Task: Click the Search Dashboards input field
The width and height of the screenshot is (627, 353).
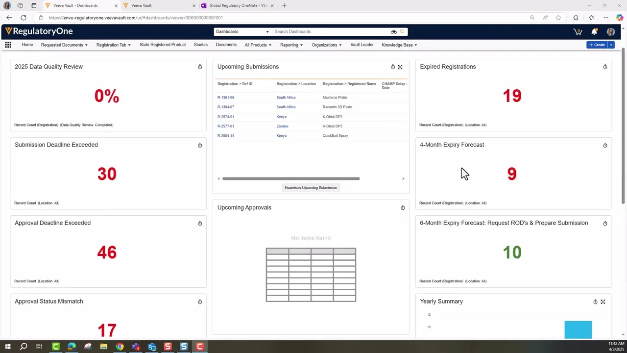Action: (x=331, y=32)
